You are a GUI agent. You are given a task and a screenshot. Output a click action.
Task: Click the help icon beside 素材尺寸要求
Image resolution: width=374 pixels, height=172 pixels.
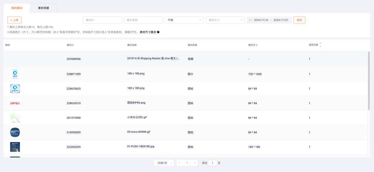[158, 32]
